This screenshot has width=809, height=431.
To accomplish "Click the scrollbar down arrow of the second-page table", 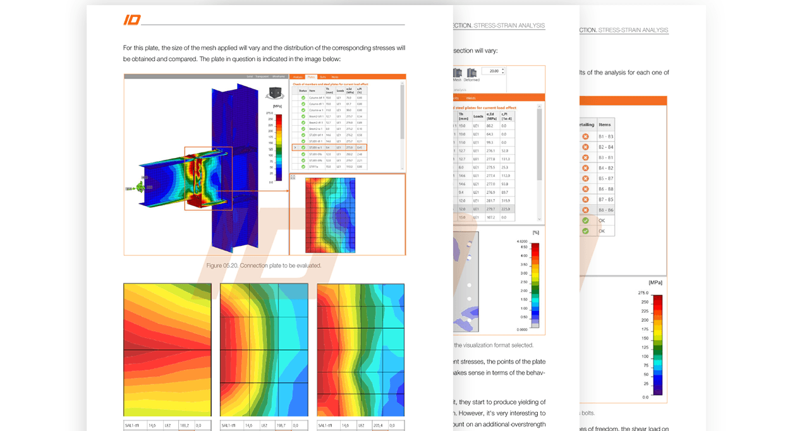I will pos(540,219).
